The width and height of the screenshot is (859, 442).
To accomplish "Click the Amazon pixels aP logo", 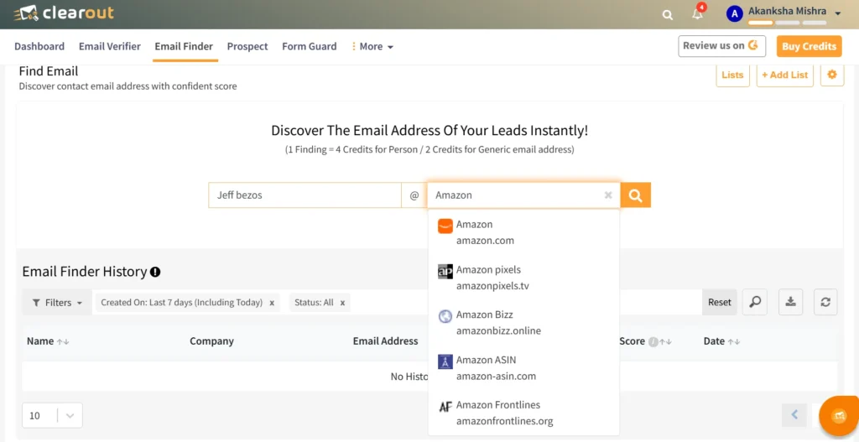I will (x=445, y=271).
